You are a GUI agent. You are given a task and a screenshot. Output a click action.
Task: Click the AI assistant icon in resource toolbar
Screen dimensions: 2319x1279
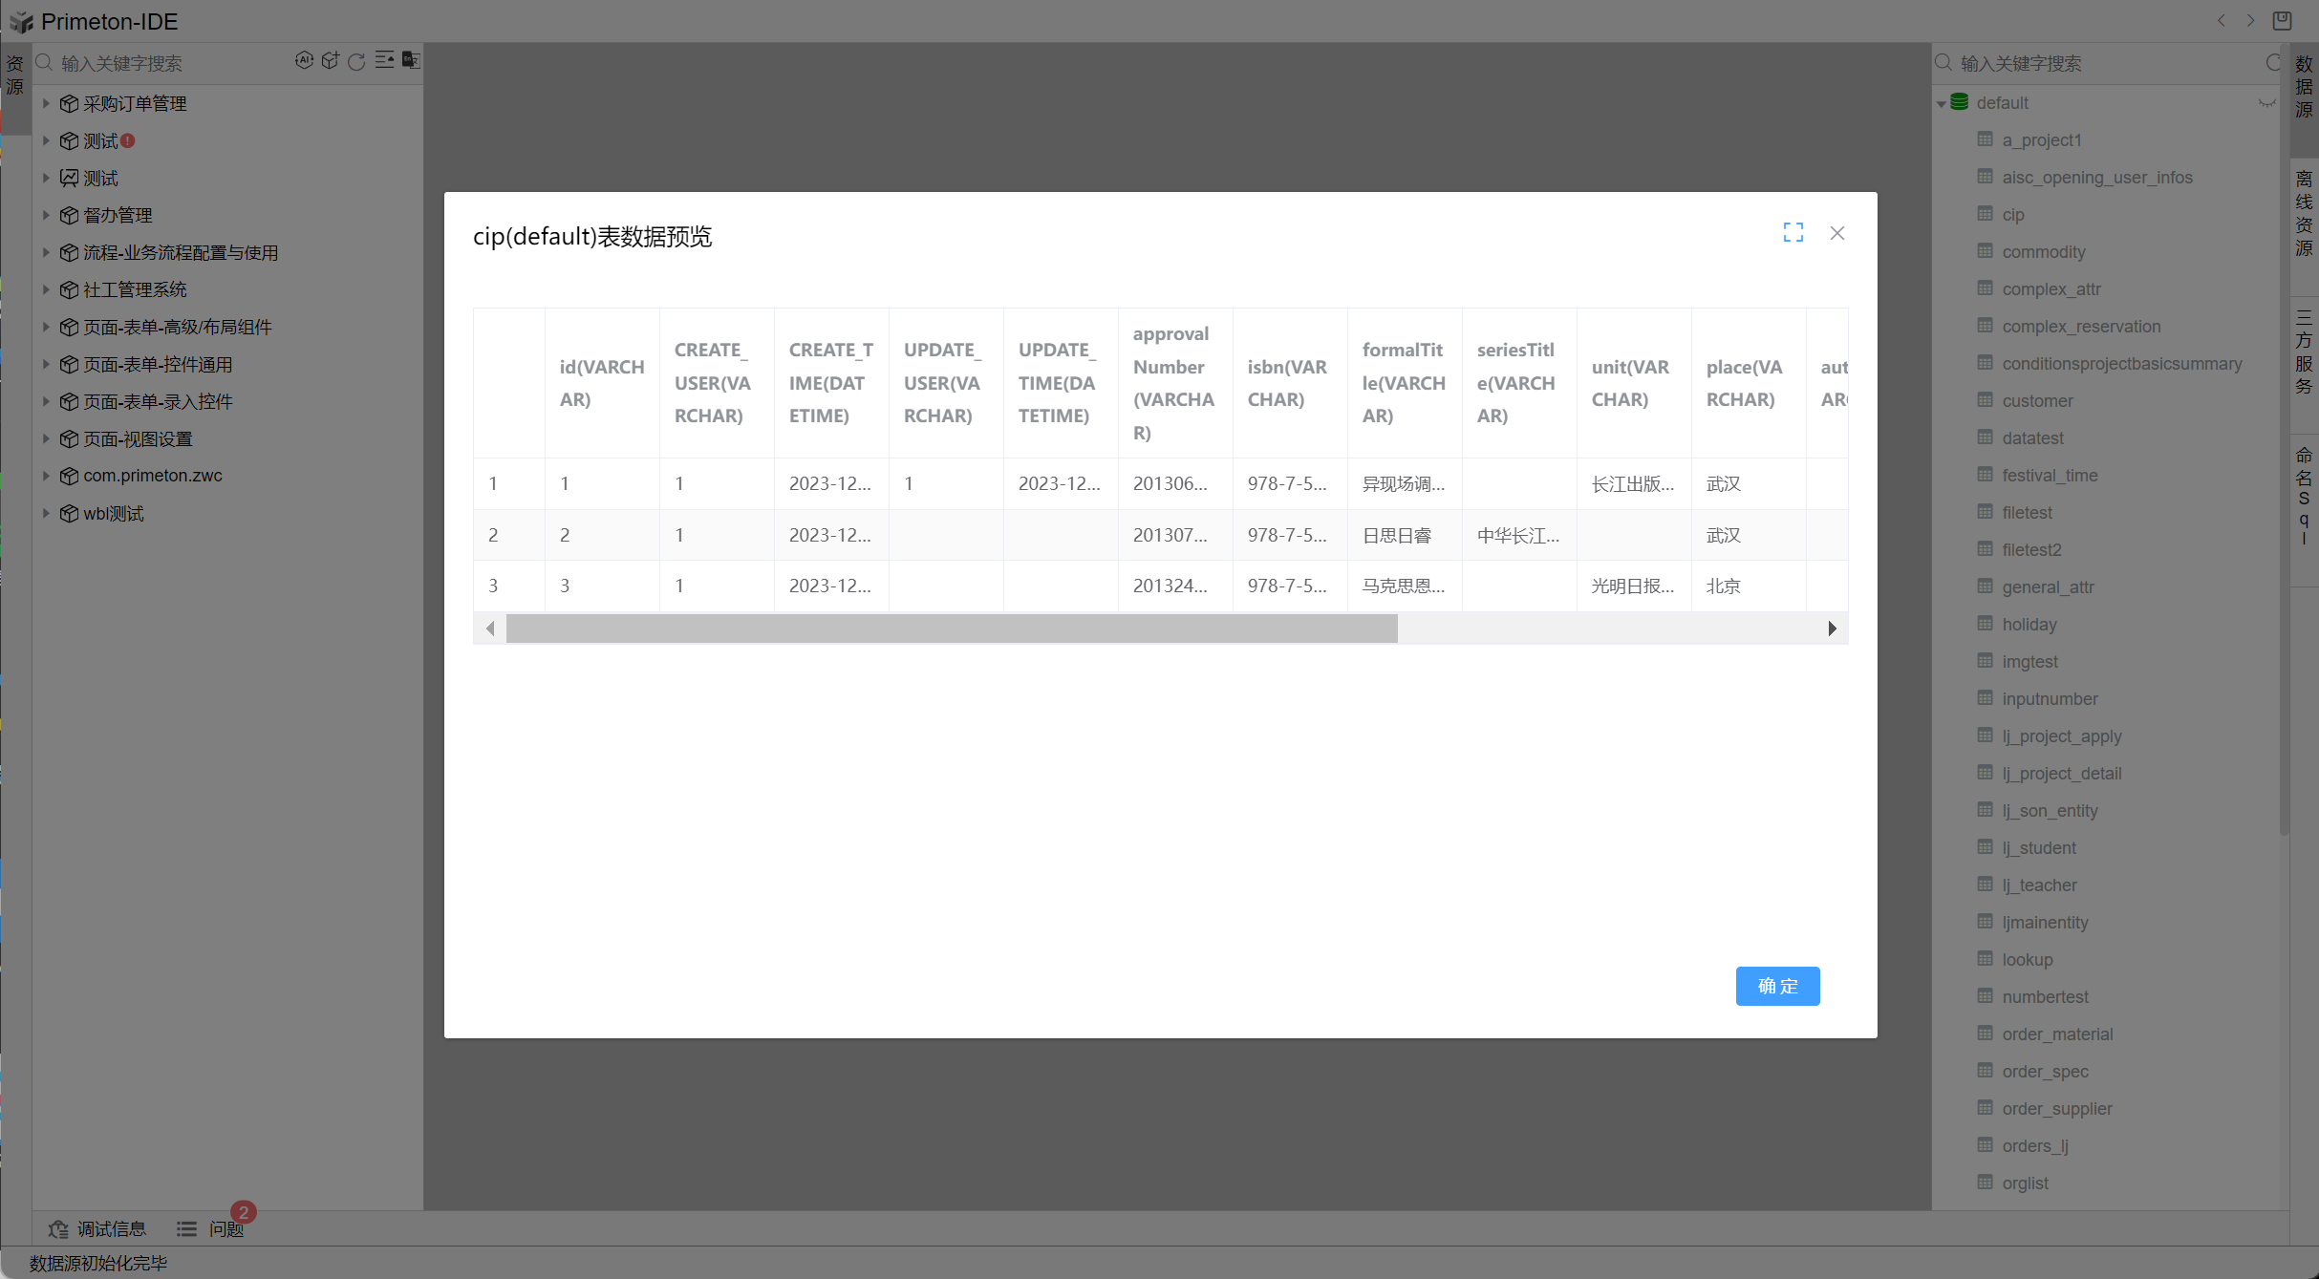click(x=304, y=61)
